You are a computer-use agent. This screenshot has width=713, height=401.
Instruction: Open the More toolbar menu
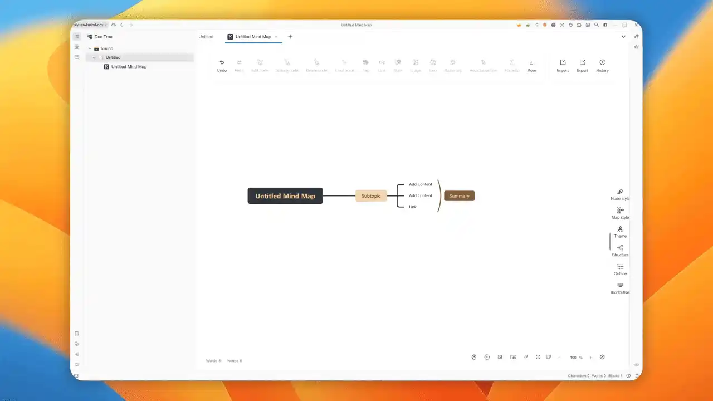[531, 65]
